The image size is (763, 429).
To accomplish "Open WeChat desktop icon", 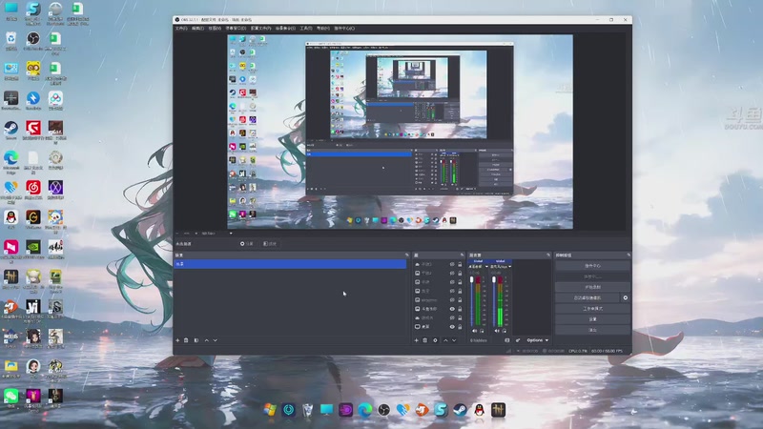I will [x=10, y=396].
